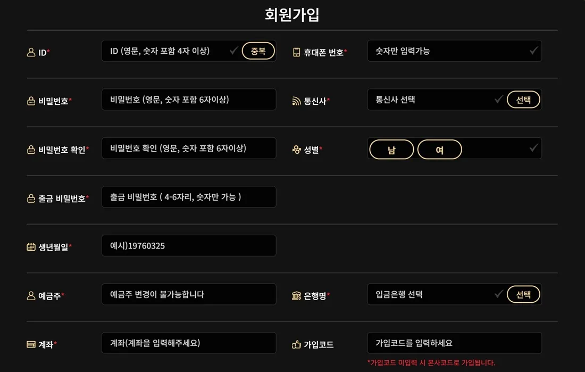The image size is (585, 372).
Task: Click the card icon beside 계좌
Action: click(31, 345)
